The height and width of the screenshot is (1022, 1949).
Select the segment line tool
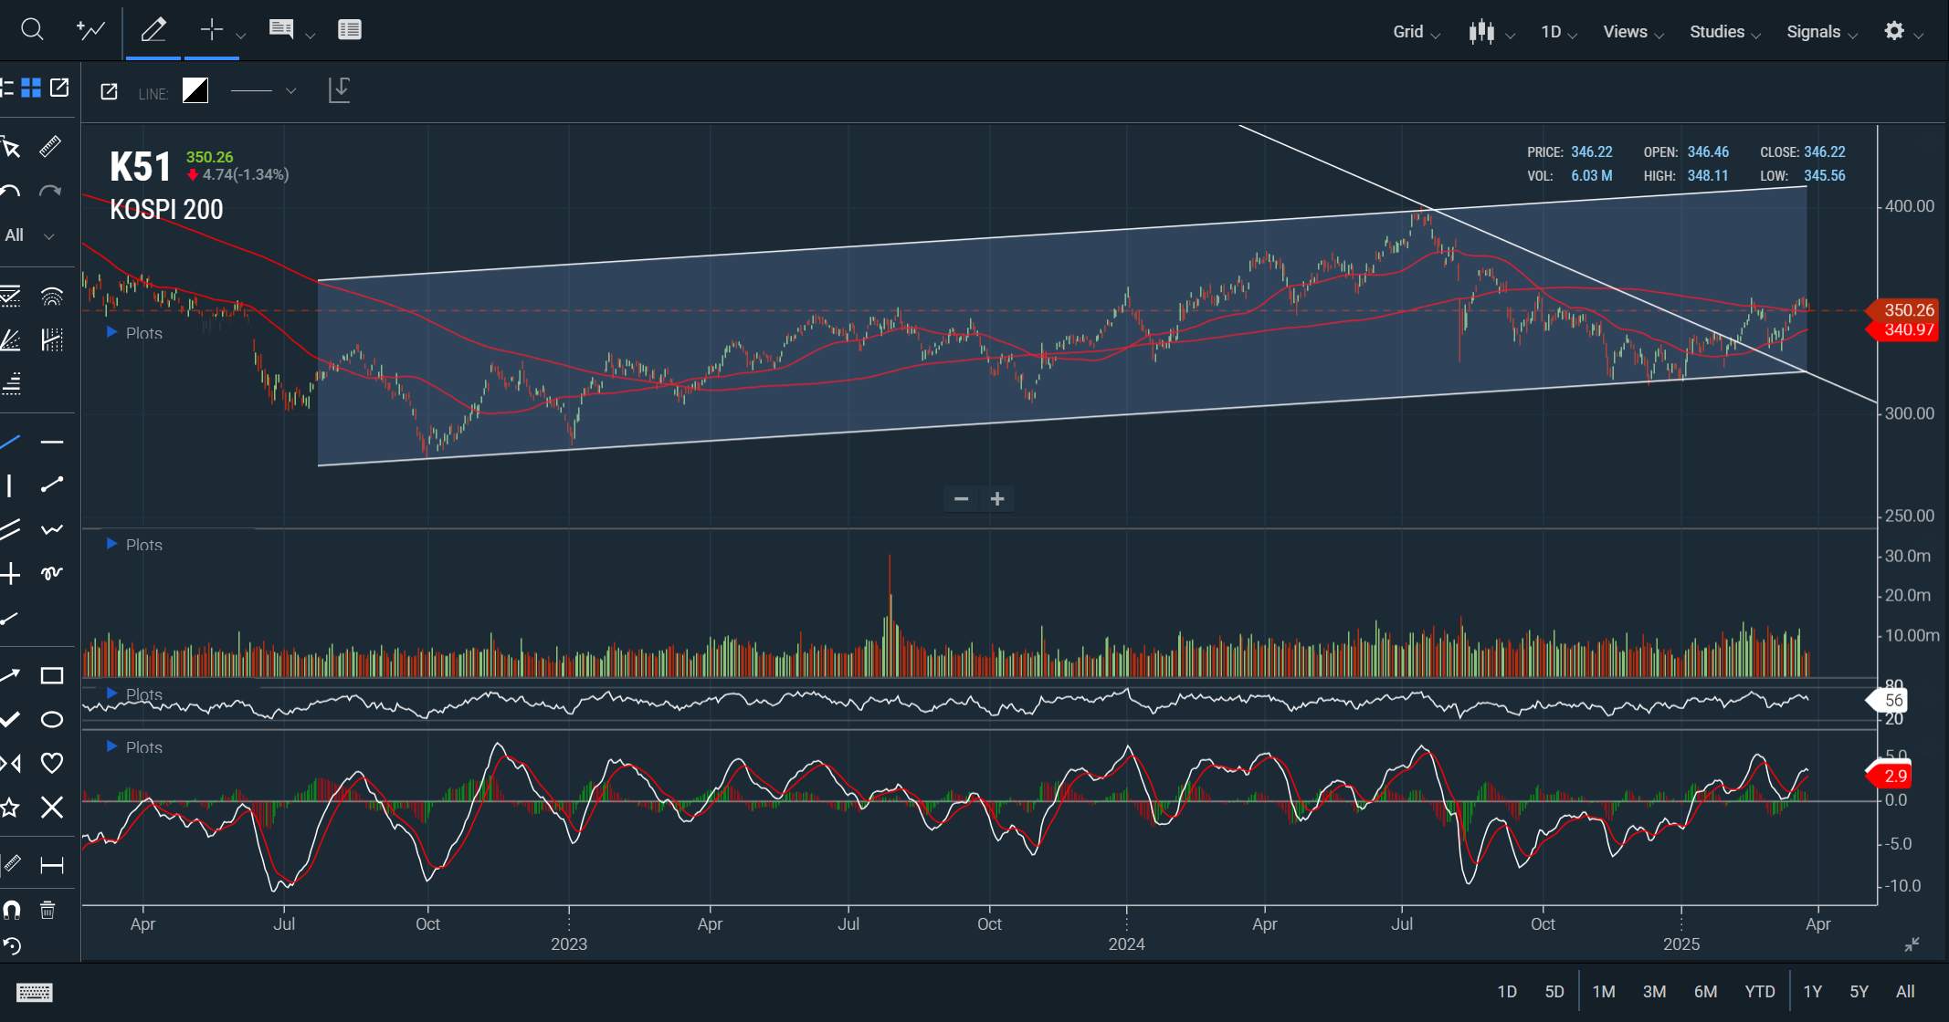(x=52, y=485)
